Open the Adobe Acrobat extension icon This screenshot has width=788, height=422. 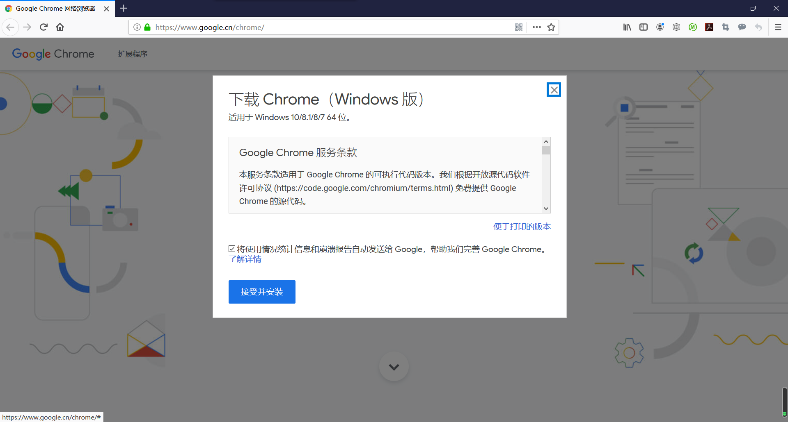709,27
